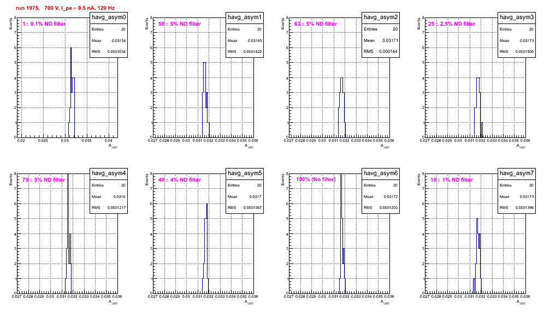Select the Entries row in havg_asym2 box
Image resolution: width=544 pixels, height=312 pixels.
point(381,29)
